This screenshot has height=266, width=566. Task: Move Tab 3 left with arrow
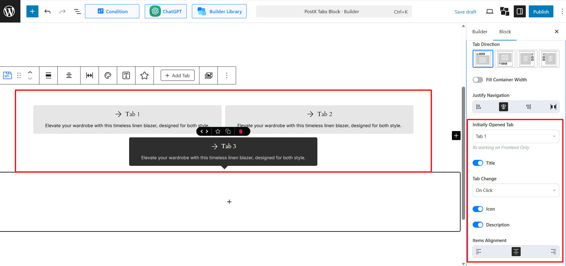[201, 131]
